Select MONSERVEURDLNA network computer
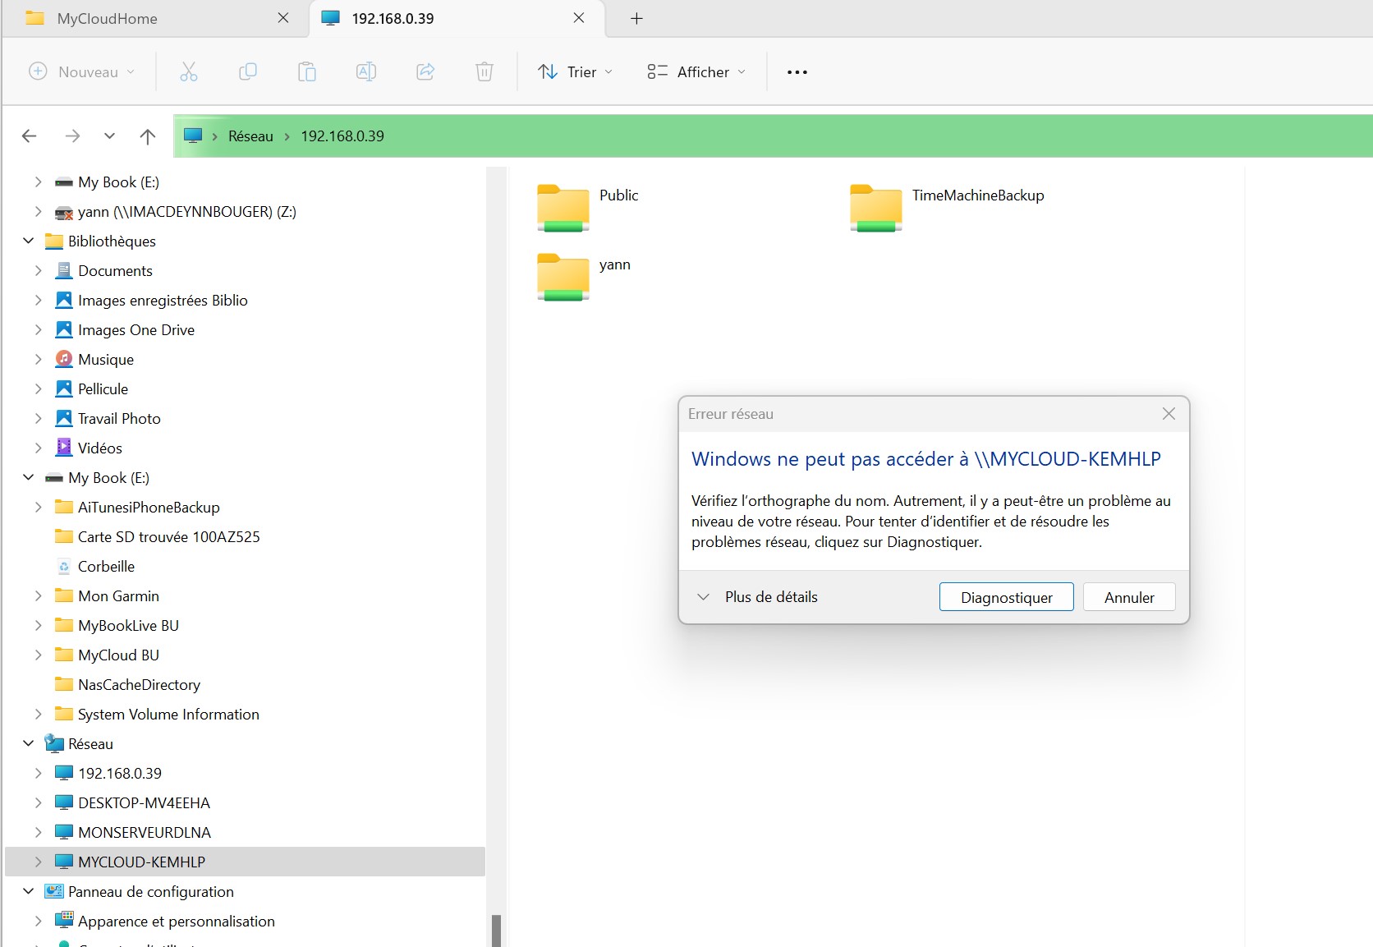 (145, 832)
